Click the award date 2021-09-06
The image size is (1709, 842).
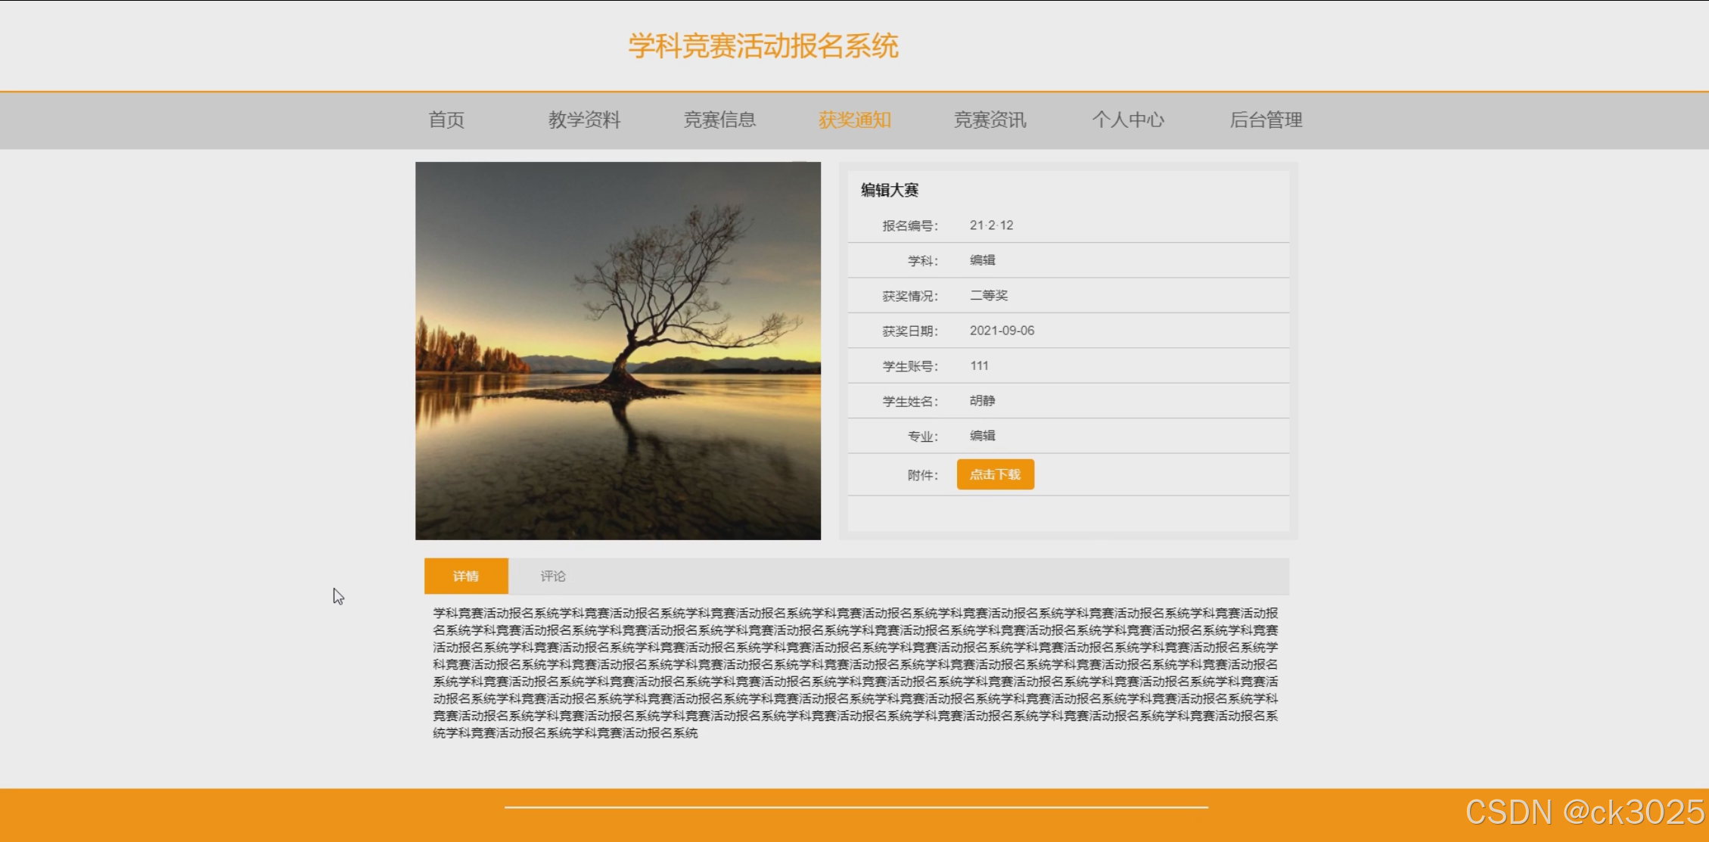(x=1002, y=331)
